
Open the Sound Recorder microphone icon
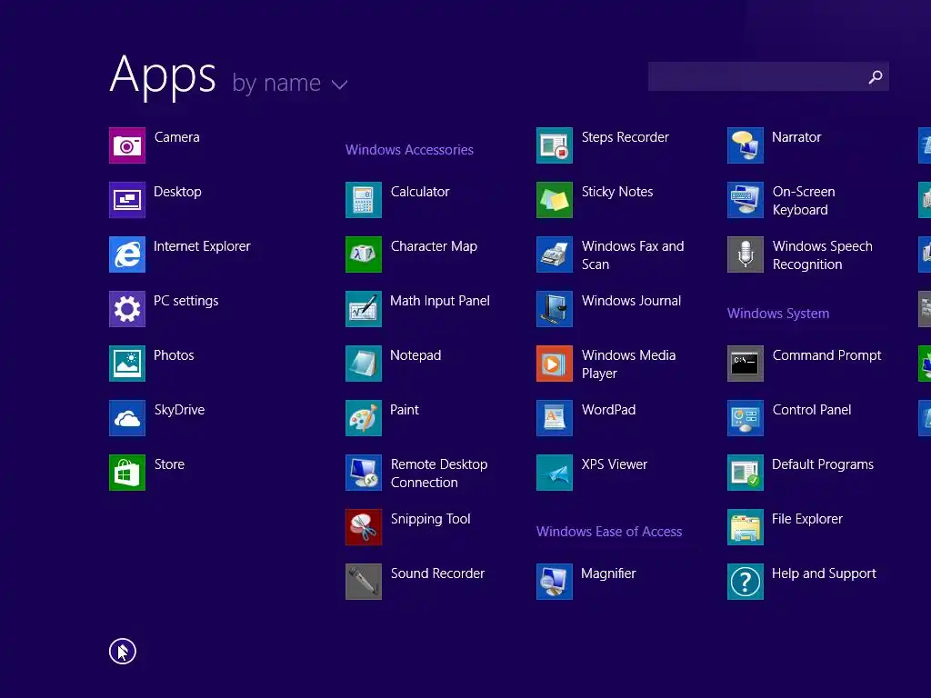[x=364, y=583]
